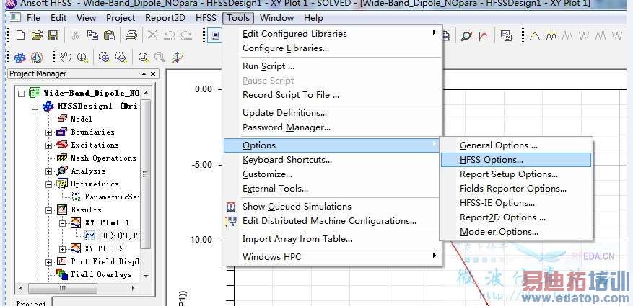Click the airplane-shaped design icon
This screenshot has width=633, height=306.
click(37, 58)
